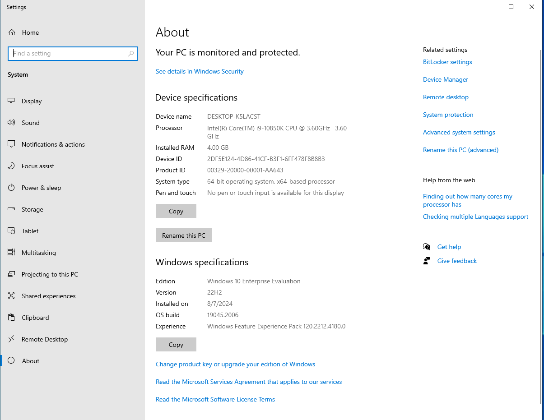
Task: Click the Power & sleep icon
Action: click(12, 188)
